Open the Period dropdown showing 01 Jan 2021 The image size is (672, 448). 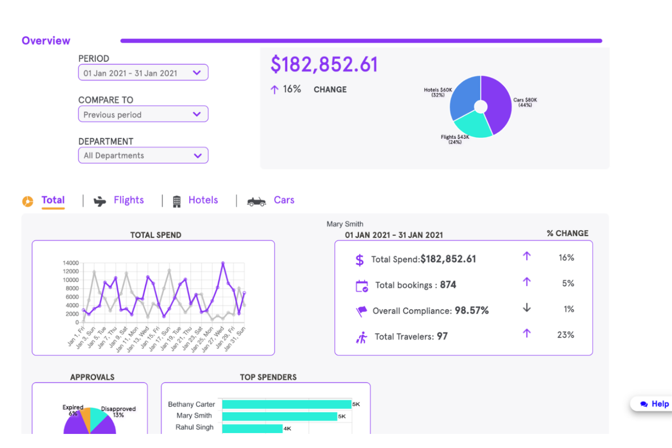(x=143, y=73)
